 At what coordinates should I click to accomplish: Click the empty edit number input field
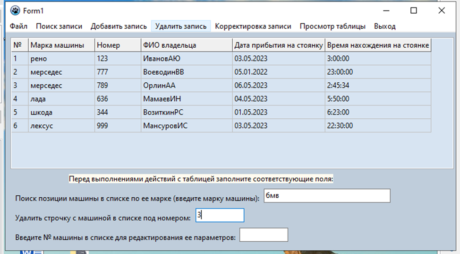point(264,235)
